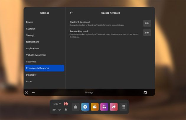Edit the Remote Keyboard setting
Image resolution: width=186 pixels, height=120 pixels.
tap(147, 33)
